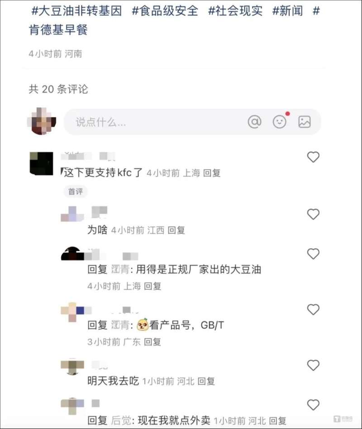Tap 回复 under 明天我去吃 河北 comment

click(x=206, y=381)
